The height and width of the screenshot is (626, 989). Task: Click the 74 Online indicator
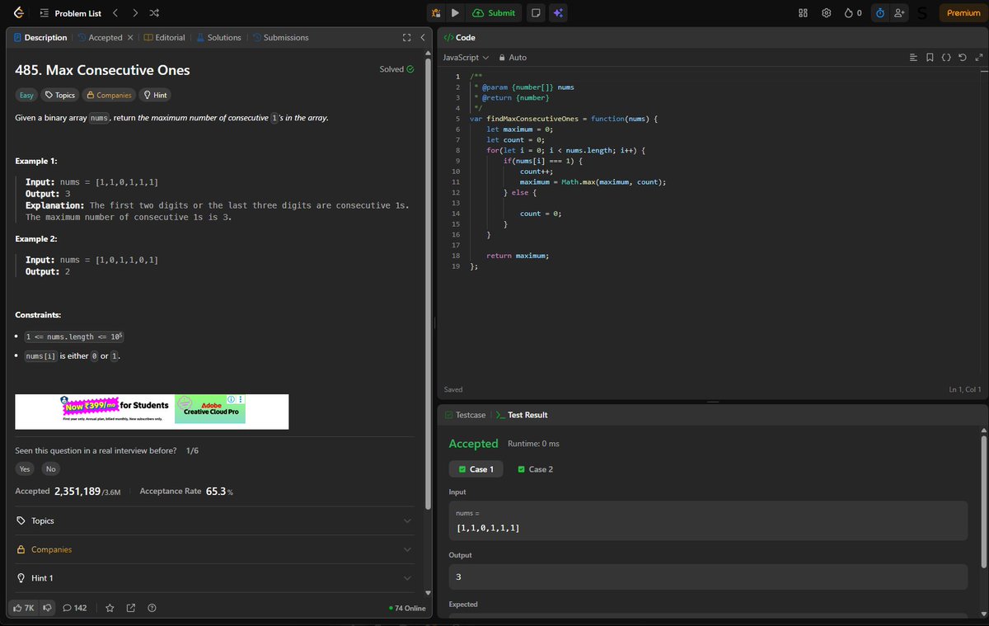pyautogui.click(x=407, y=608)
